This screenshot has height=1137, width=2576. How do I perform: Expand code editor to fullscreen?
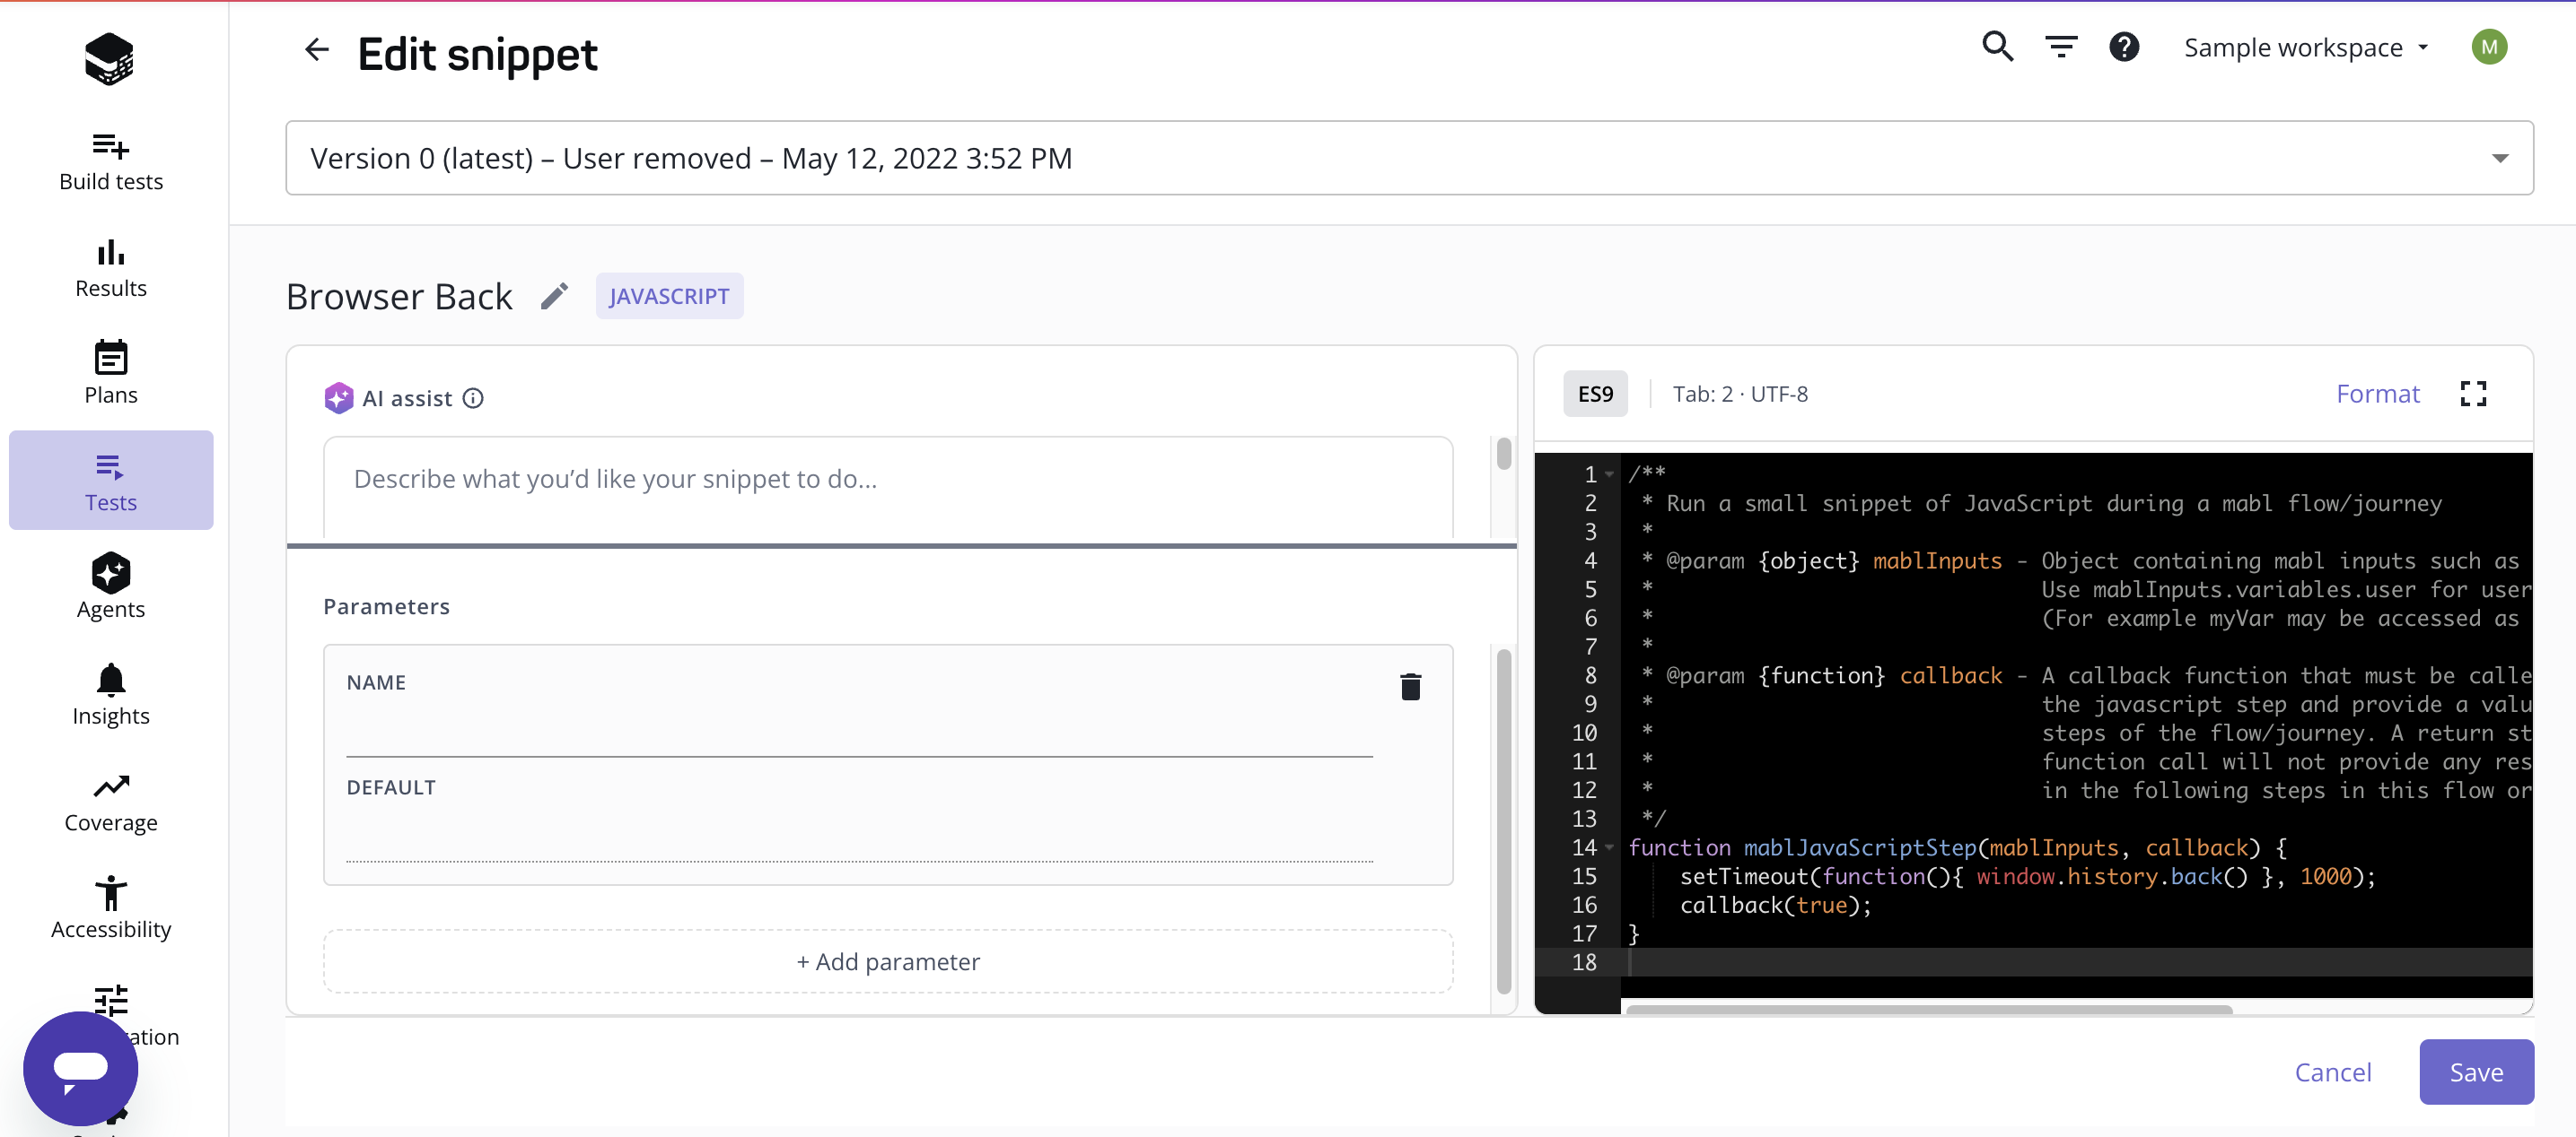[x=2473, y=394]
